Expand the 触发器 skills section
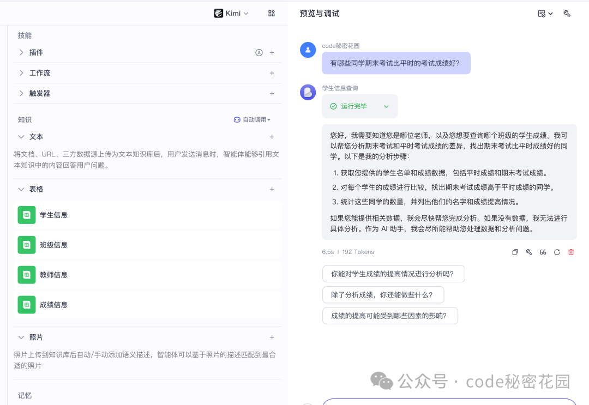The image size is (589, 405). coord(21,93)
